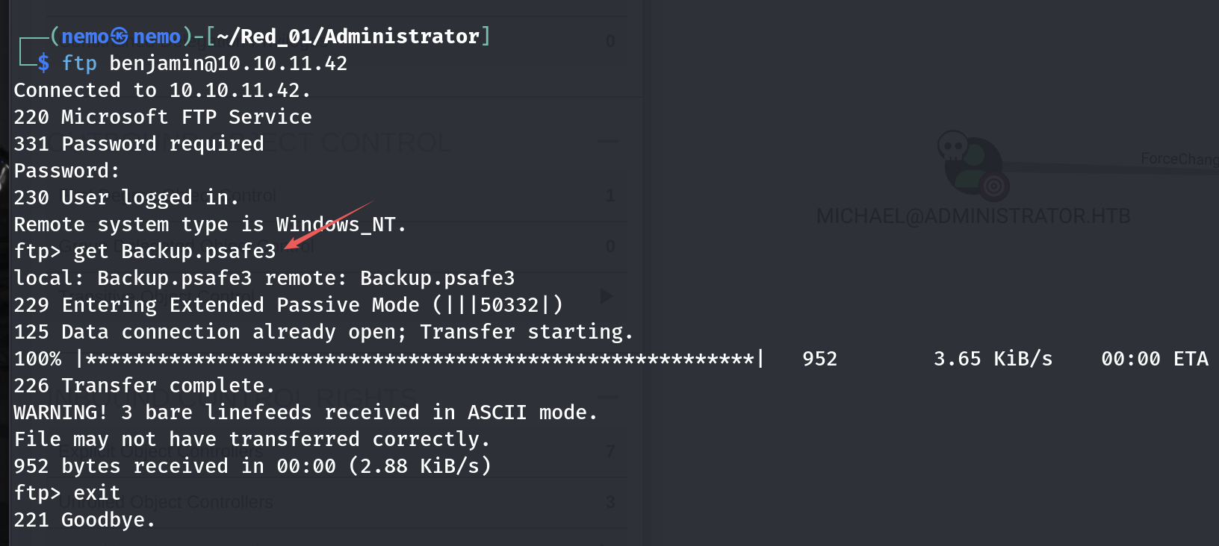Viewport: 1219px width, 546px height.
Task: Click the Password: prompt line
Action: [66, 171]
